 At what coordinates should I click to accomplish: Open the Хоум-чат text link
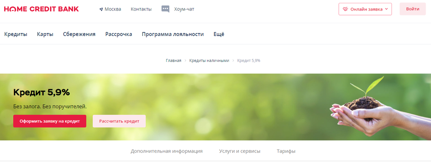point(184,9)
